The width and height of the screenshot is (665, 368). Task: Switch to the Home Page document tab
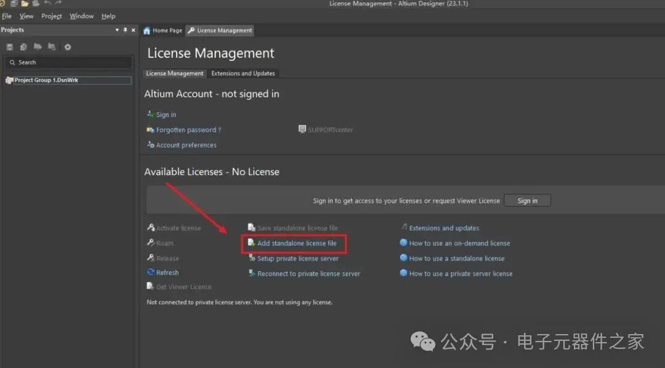pos(163,31)
